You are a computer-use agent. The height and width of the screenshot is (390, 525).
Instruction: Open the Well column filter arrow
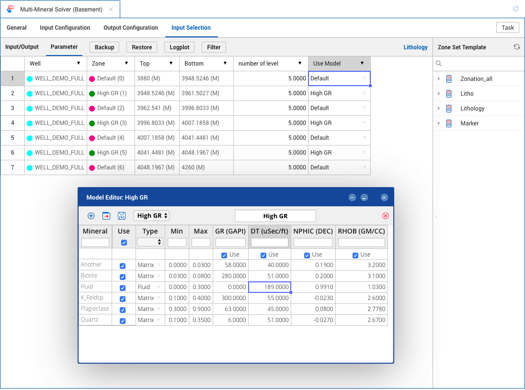coord(79,63)
